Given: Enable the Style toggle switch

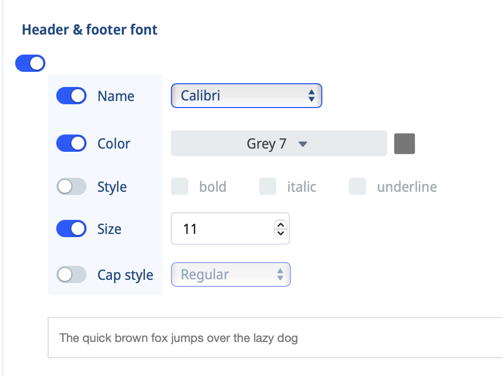Looking at the screenshot, I should tap(71, 186).
